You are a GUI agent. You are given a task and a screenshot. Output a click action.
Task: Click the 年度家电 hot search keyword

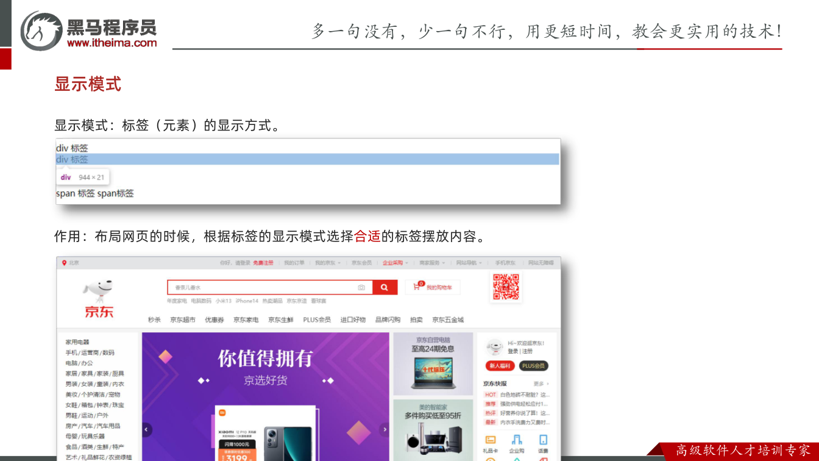click(177, 301)
